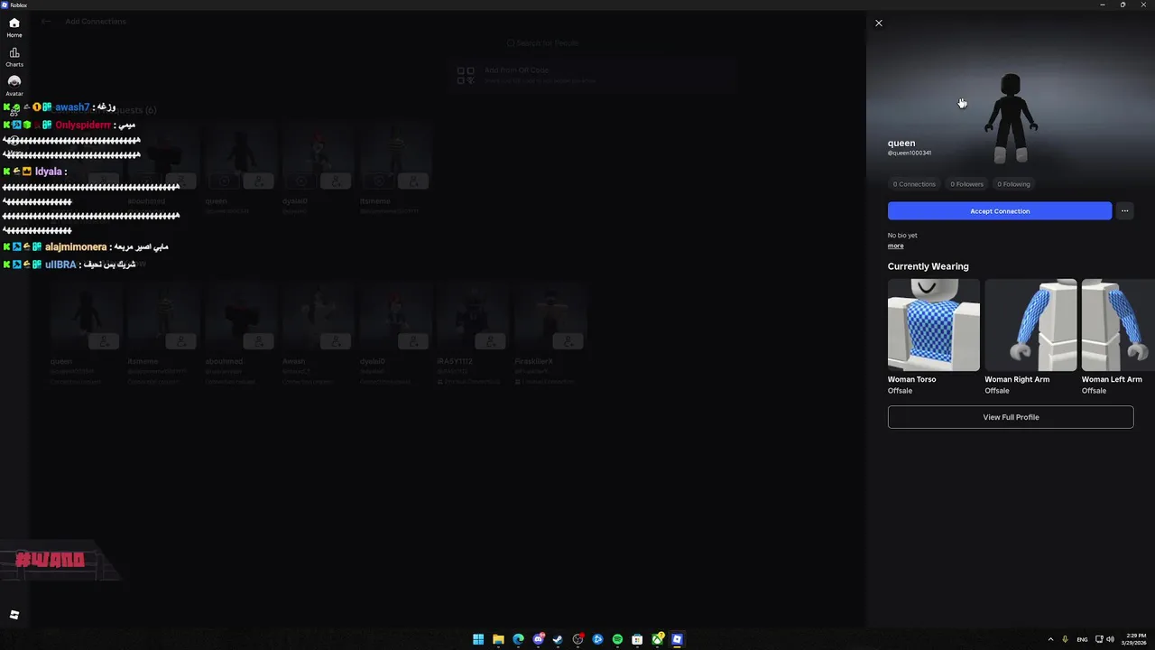The height and width of the screenshot is (650, 1155).
Task: Open the Woman Right Arm item thumbnail
Action: point(1030,325)
